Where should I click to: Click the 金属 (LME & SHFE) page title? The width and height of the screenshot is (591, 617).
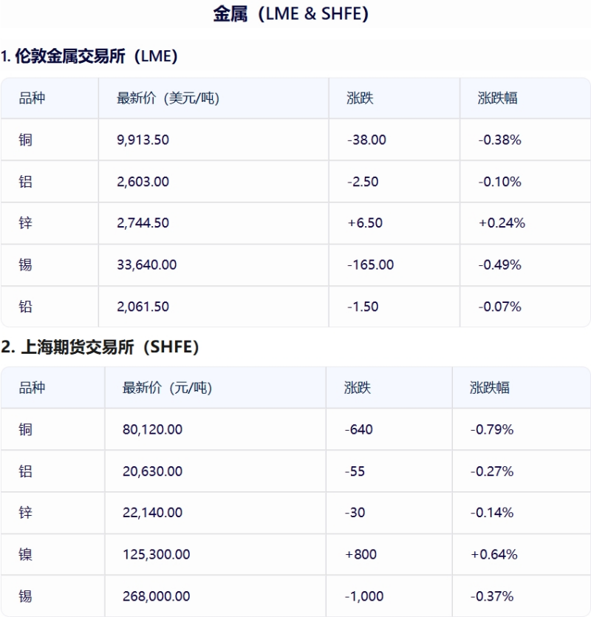pyautogui.click(x=291, y=14)
